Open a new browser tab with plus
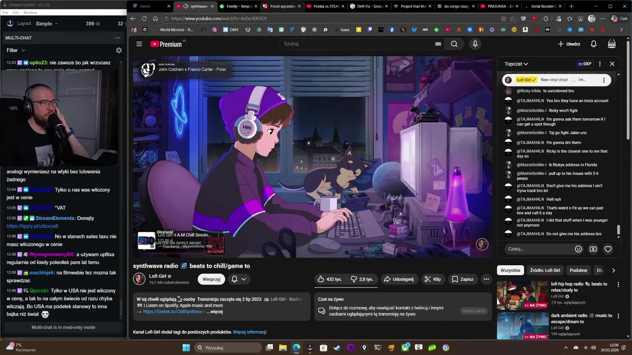Screen dimensions: 632x355 571,6
